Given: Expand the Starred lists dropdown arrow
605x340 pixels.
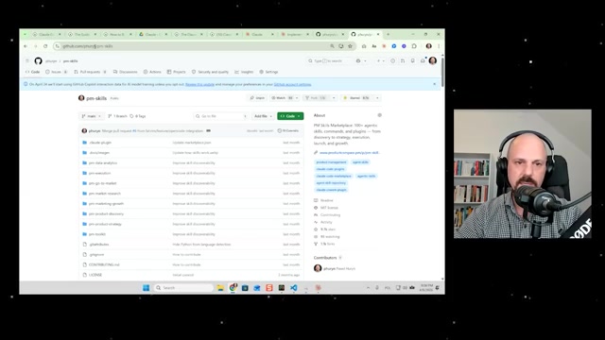Looking at the screenshot, I should [x=377, y=98].
